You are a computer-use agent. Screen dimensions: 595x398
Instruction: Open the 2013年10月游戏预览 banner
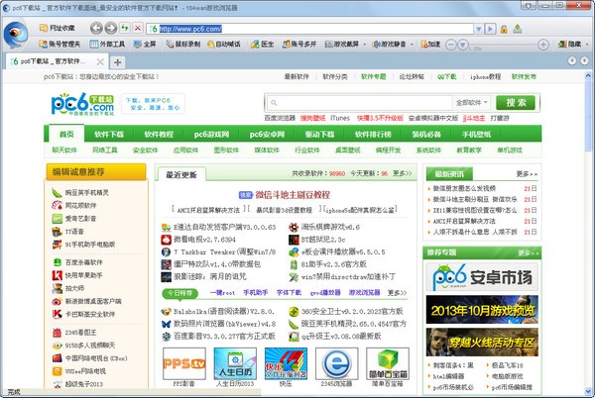point(482,310)
